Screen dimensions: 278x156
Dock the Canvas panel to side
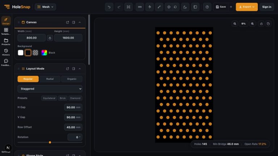[73, 22]
